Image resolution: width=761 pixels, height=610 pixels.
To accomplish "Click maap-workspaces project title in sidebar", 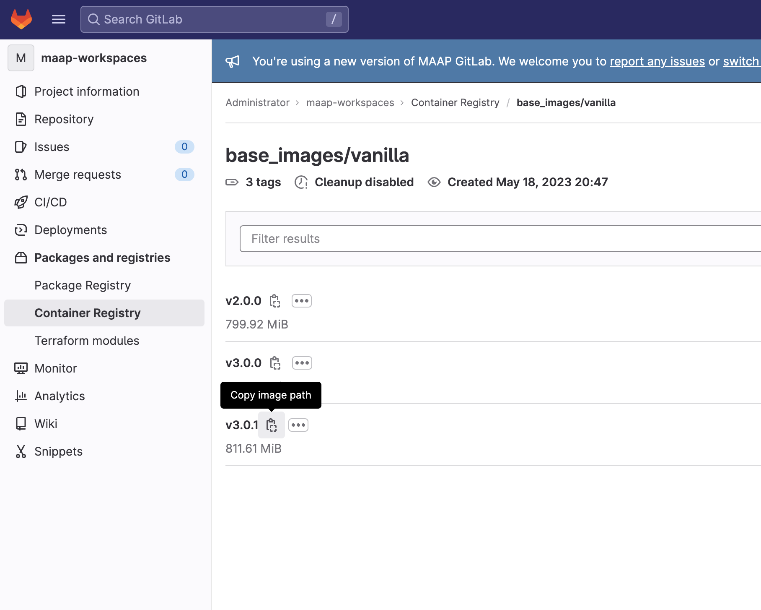I will click(94, 58).
